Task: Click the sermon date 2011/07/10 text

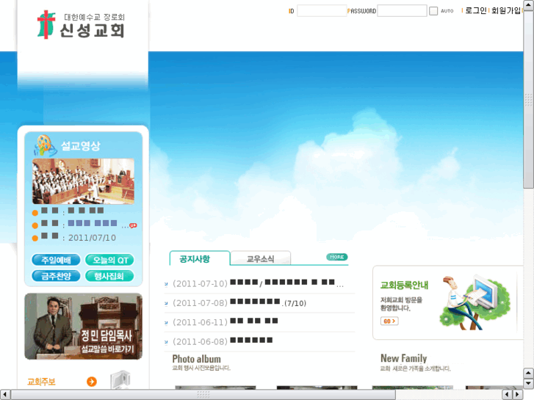Action: (x=92, y=238)
